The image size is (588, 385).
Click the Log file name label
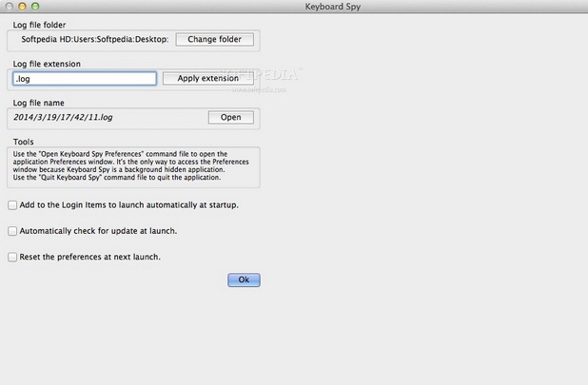pos(39,103)
